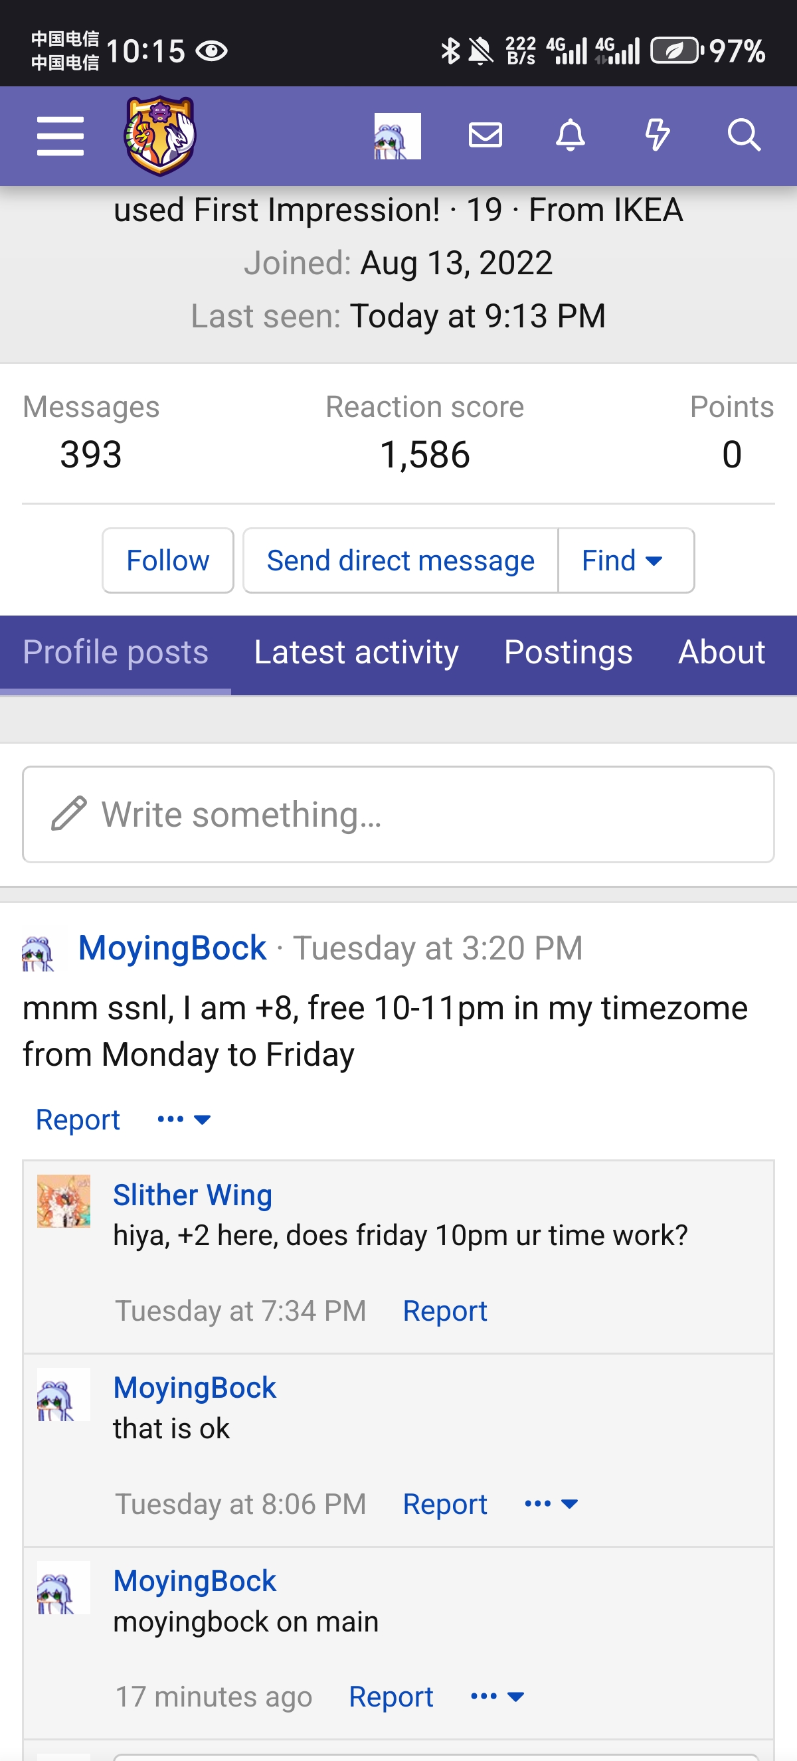Focus the Write something input field
This screenshot has height=1761, width=797.
tap(398, 814)
